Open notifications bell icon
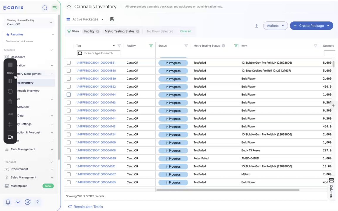 pos(8,202)
